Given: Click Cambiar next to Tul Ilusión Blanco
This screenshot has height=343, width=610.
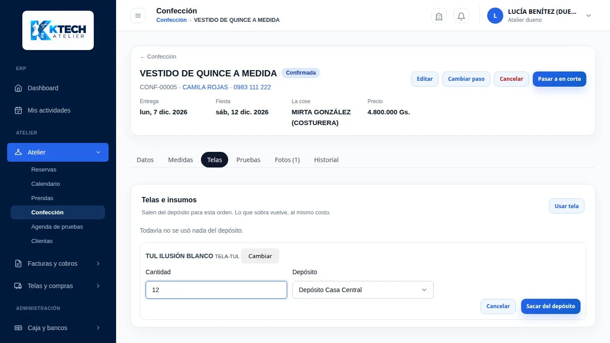Looking at the screenshot, I should tap(260, 256).
